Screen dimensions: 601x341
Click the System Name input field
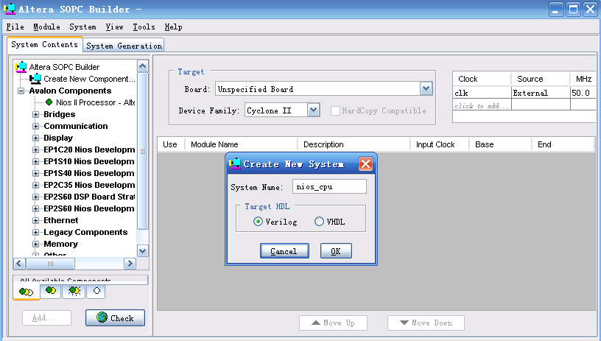coord(329,186)
